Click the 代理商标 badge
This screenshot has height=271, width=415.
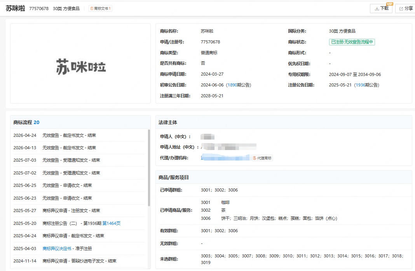click(x=262, y=158)
